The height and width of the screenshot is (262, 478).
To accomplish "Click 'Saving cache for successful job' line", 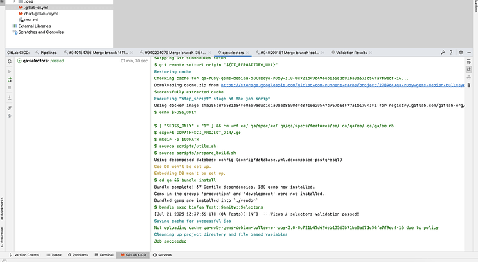I will (x=193, y=221).
